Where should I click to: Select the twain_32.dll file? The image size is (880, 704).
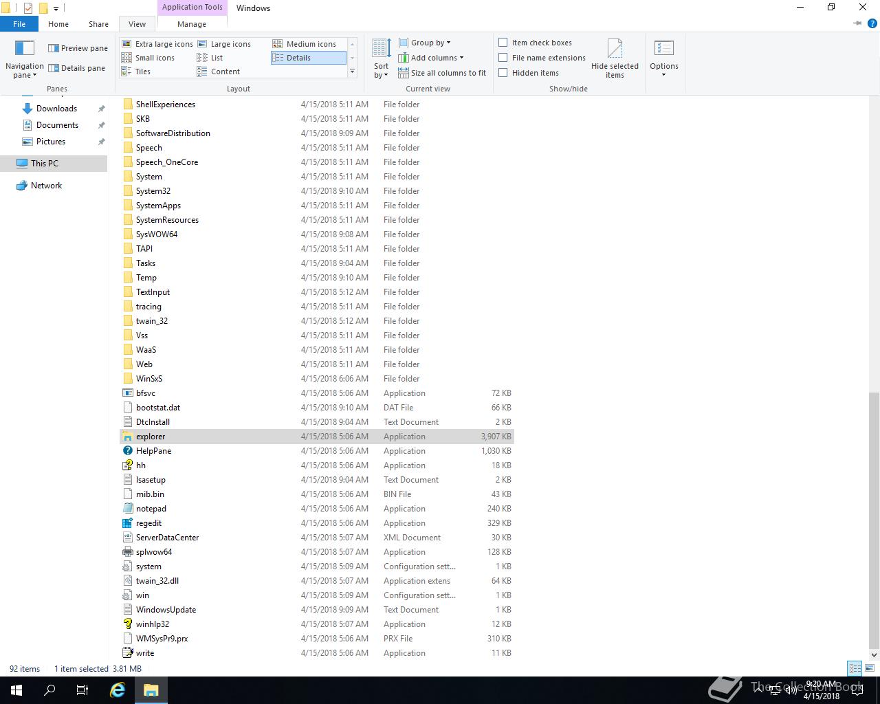click(x=317, y=581)
